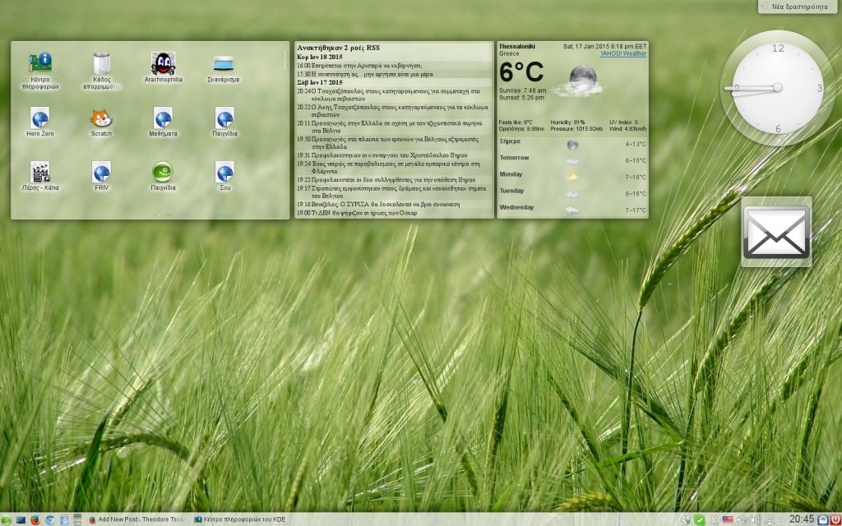Expand hidden system tray icons arrow
The height and width of the screenshot is (526, 842).
783,520
